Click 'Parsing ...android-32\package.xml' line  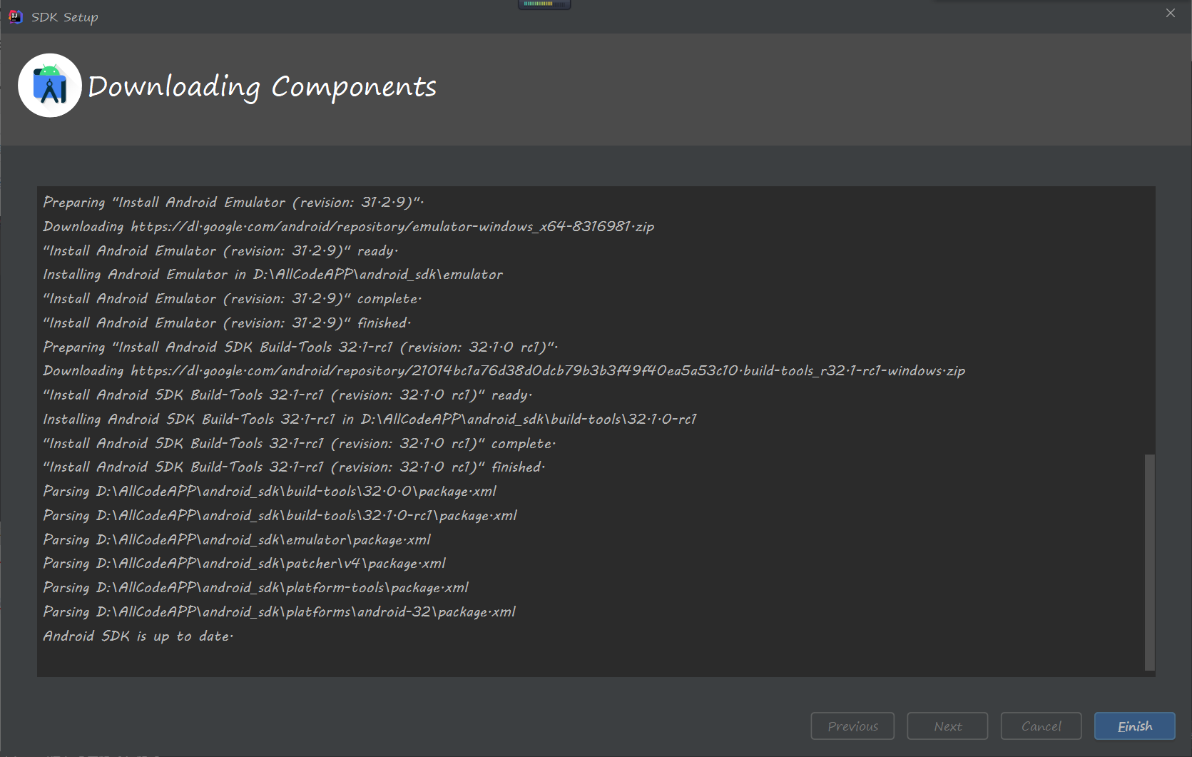[x=279, y=611]
